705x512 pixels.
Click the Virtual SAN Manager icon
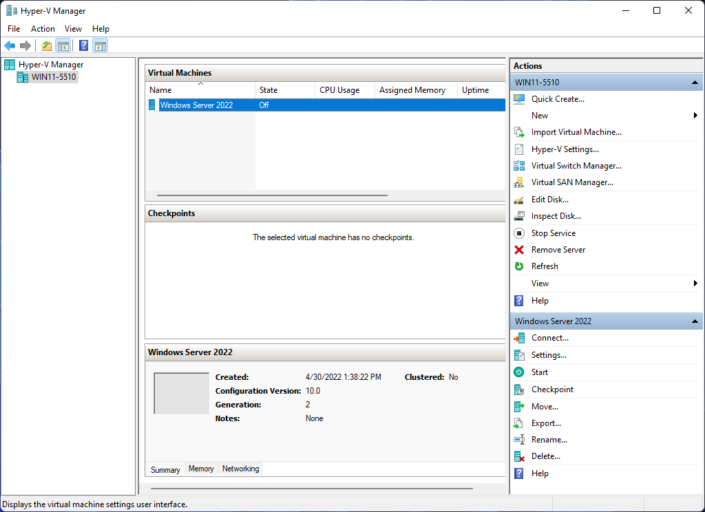click(519, 182)
